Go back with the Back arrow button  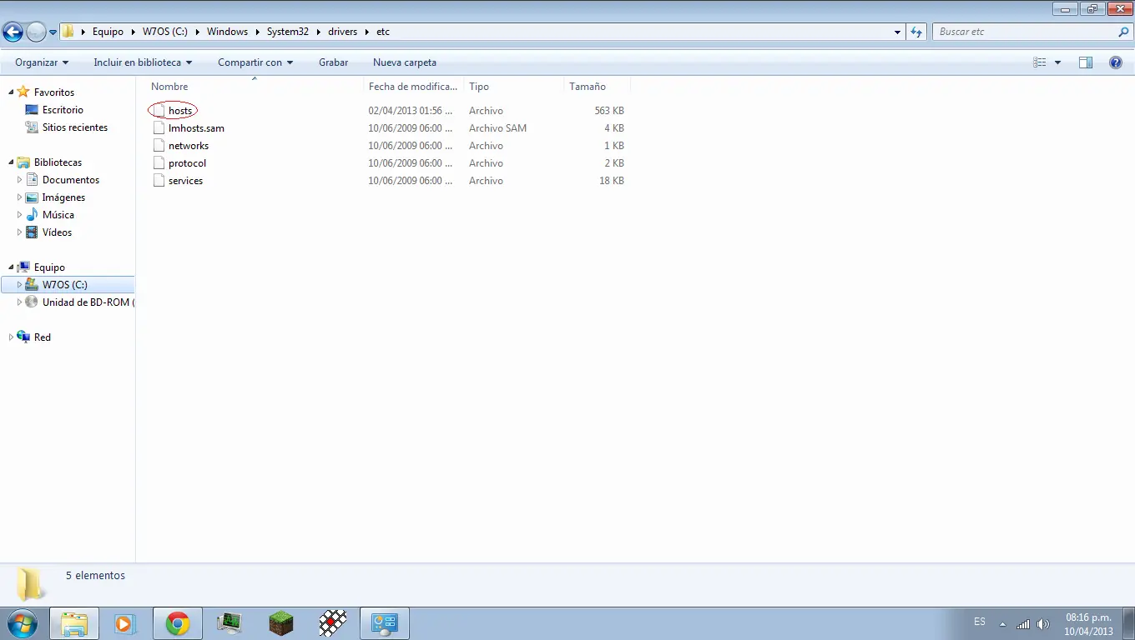click(13, 32)
